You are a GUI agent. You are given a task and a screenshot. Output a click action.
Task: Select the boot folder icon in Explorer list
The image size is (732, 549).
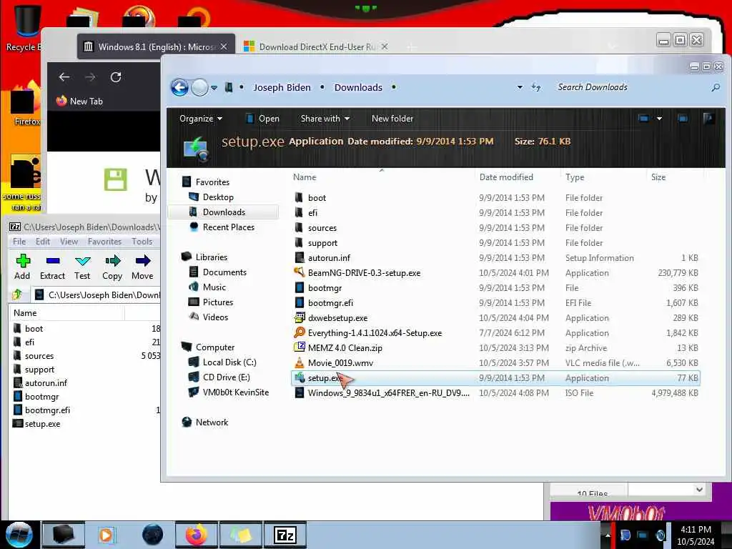click(300, 197)
